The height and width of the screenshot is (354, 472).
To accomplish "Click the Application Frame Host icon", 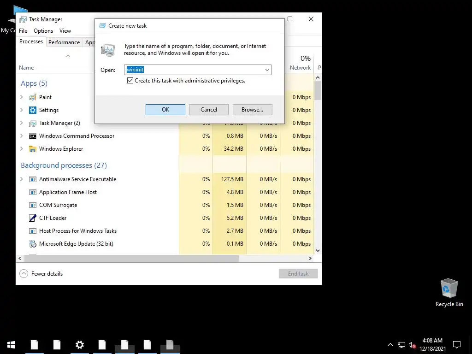I will tap(33, 192).
